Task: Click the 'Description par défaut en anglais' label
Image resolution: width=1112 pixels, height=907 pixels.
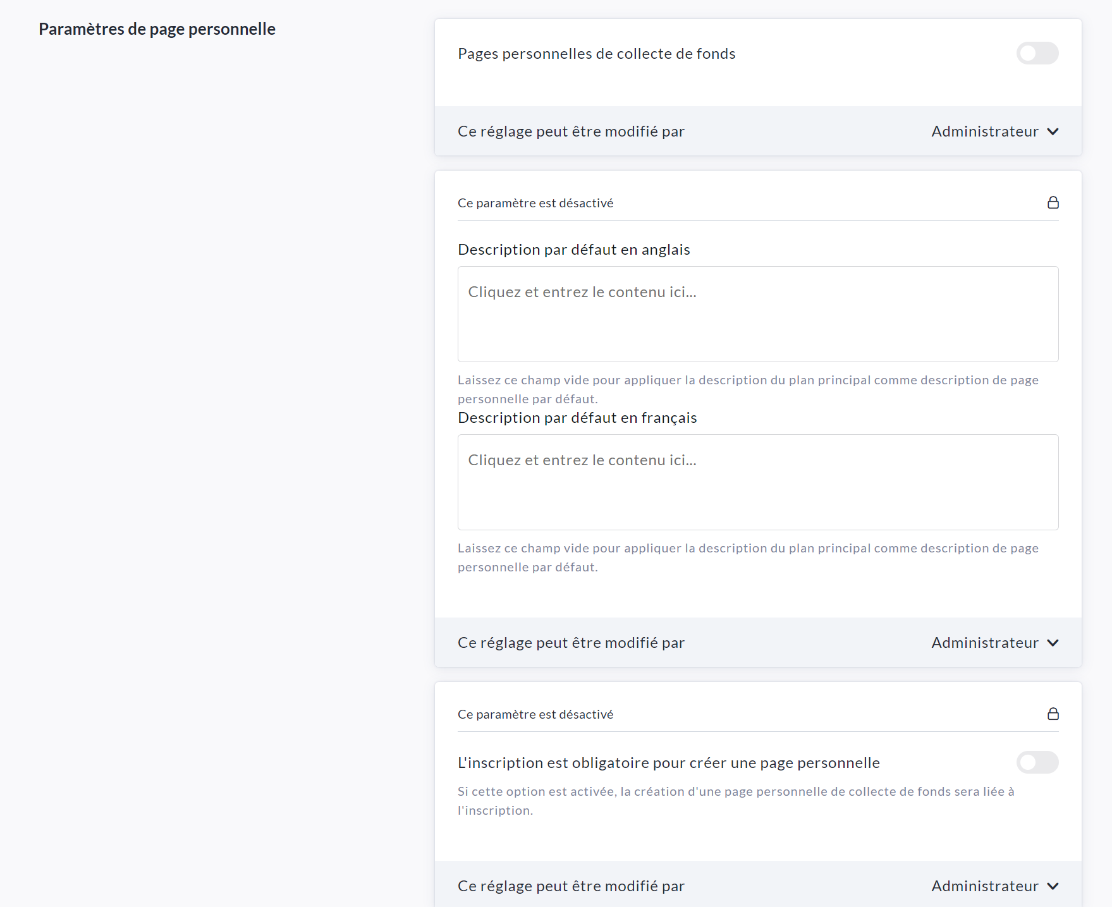Action: 573,250
